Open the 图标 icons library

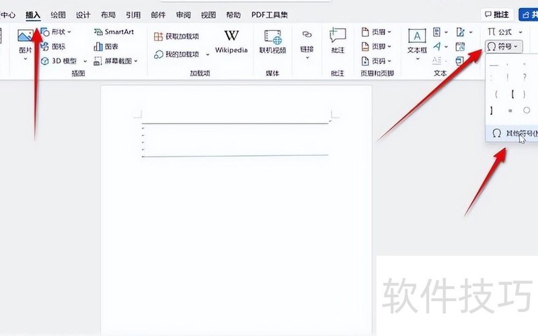point(53,46)
